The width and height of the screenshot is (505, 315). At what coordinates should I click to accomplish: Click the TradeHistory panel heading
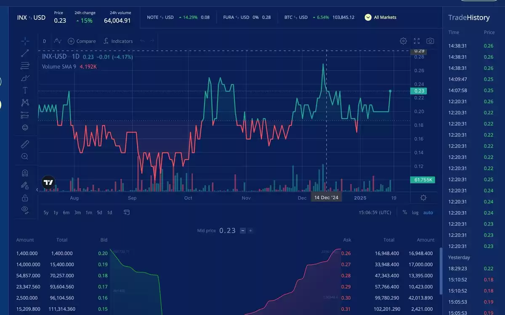click(469, 17)
